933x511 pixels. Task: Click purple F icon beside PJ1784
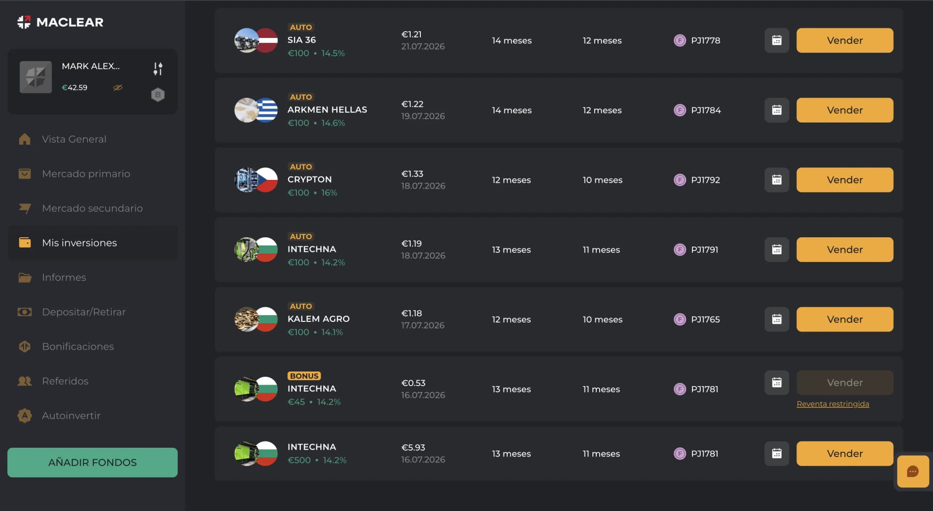point(679,110)
